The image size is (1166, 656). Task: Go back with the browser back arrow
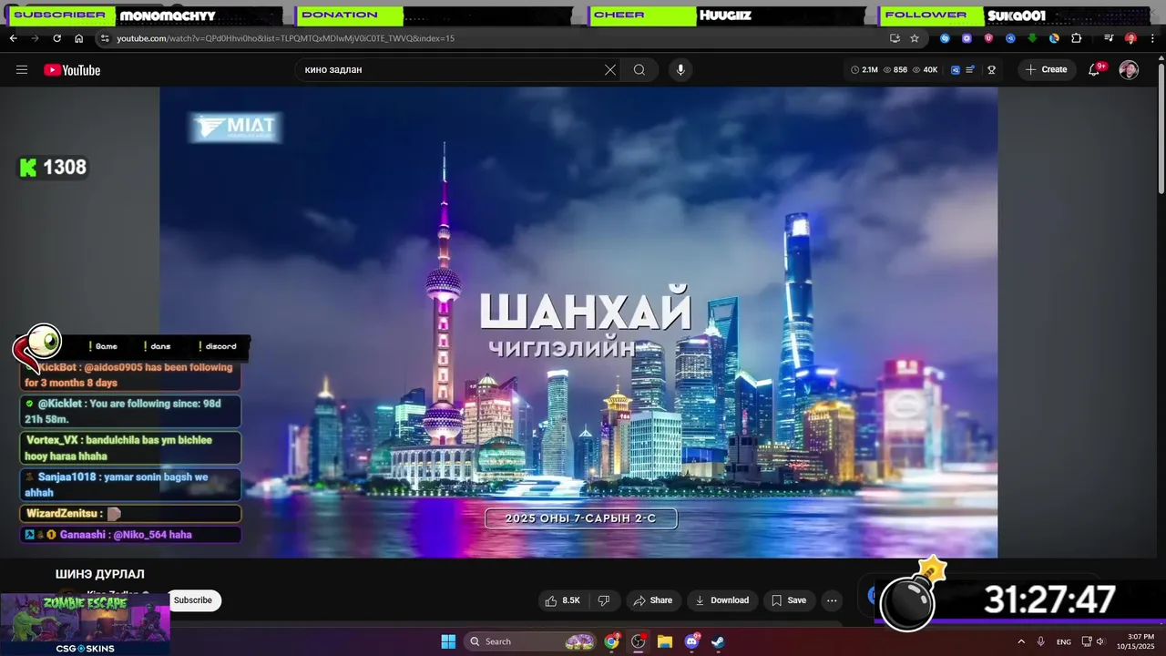click(x=13, y=38)
